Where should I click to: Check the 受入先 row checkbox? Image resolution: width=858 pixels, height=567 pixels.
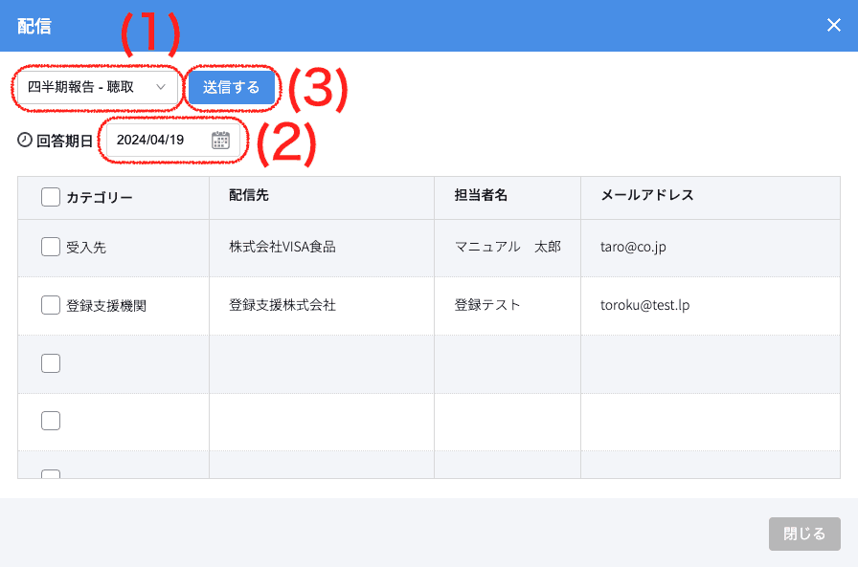click(51, 247)
